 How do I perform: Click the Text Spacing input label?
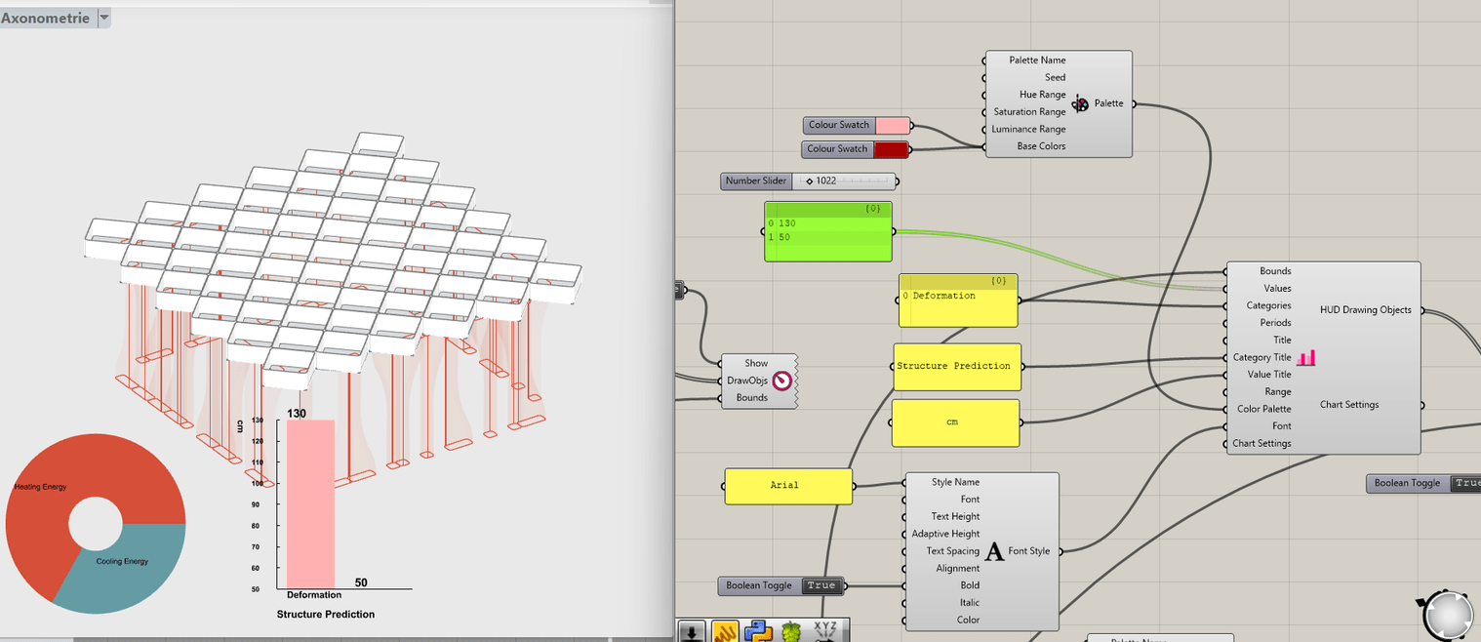(952, 551)
